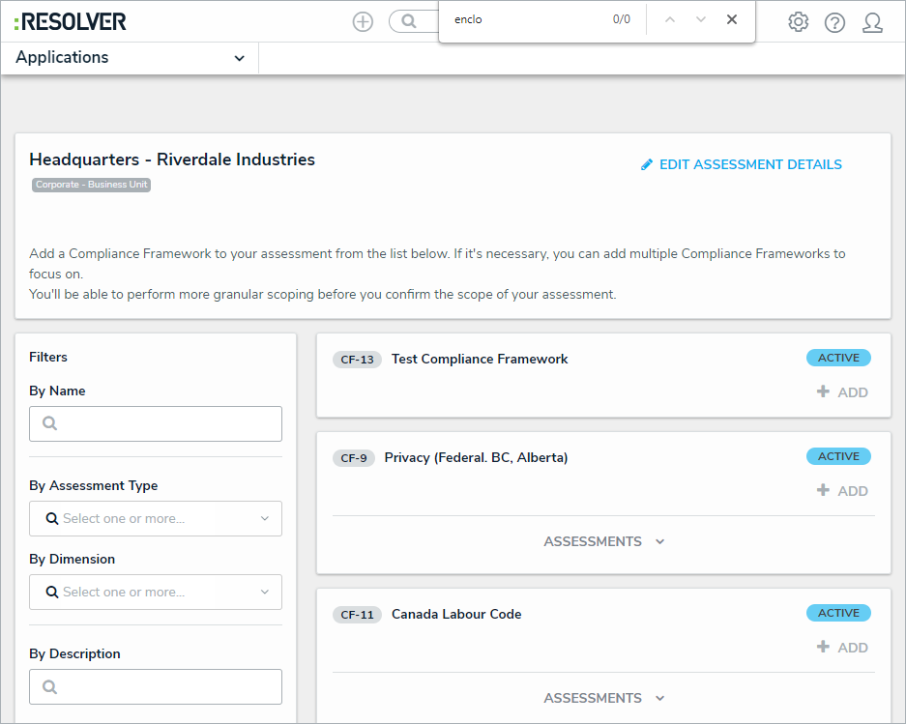The image size is (906, 724).
Task: Click the By Assessment Type chevron arrow
Action: tap(265, 518)
